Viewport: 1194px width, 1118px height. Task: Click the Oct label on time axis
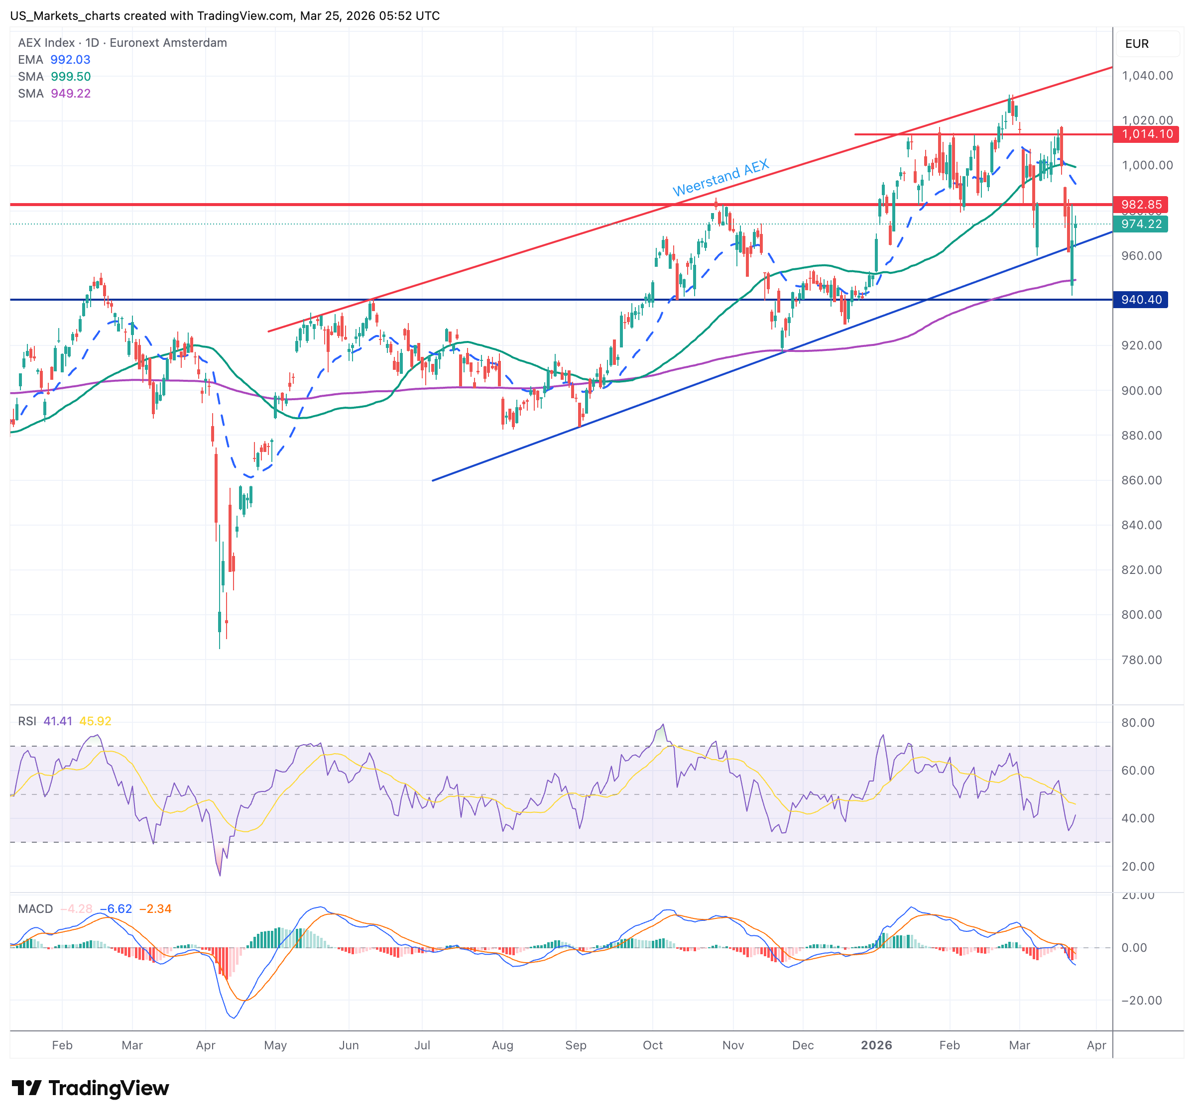(652, 1045)
